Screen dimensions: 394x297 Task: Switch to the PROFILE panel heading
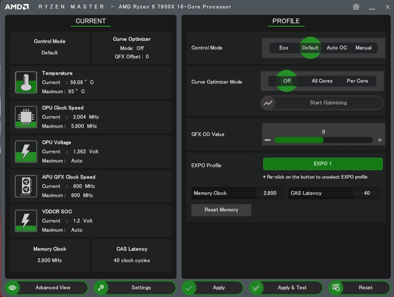[286, 21]
